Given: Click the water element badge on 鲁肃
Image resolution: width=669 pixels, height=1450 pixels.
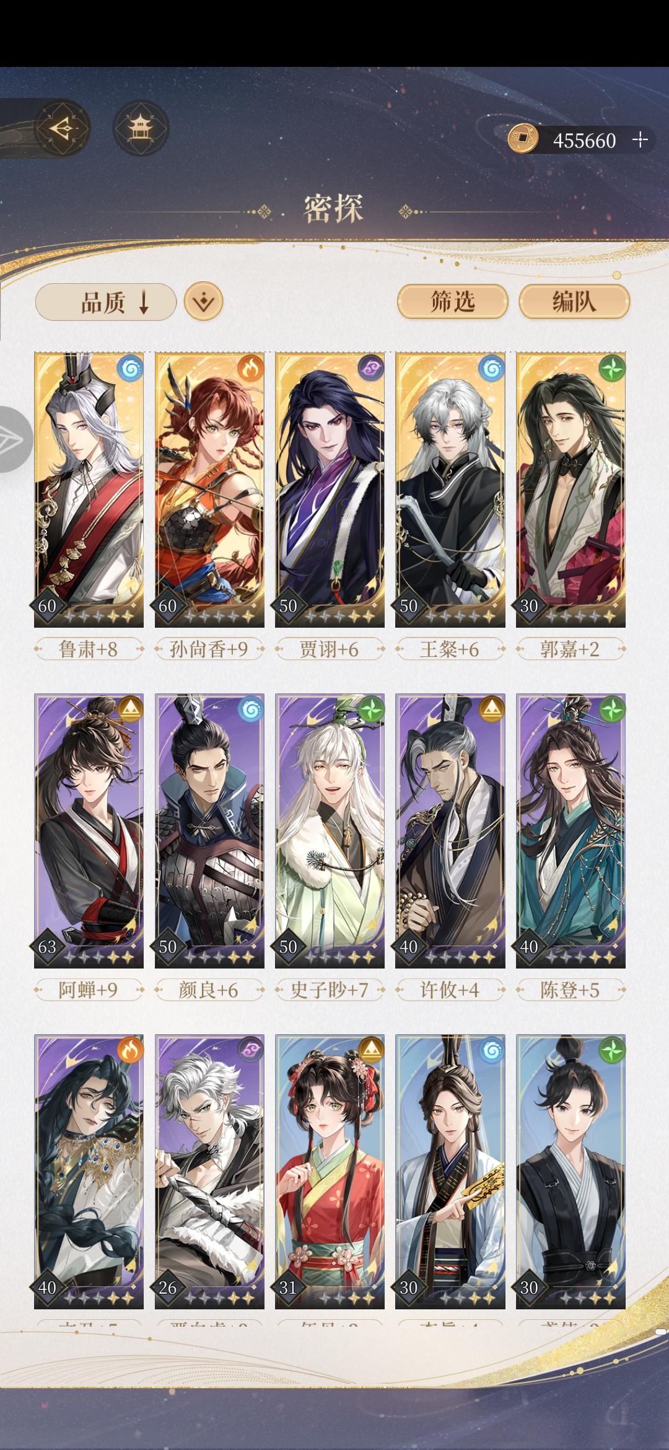Looking at the screenshot, I should 130,369.
